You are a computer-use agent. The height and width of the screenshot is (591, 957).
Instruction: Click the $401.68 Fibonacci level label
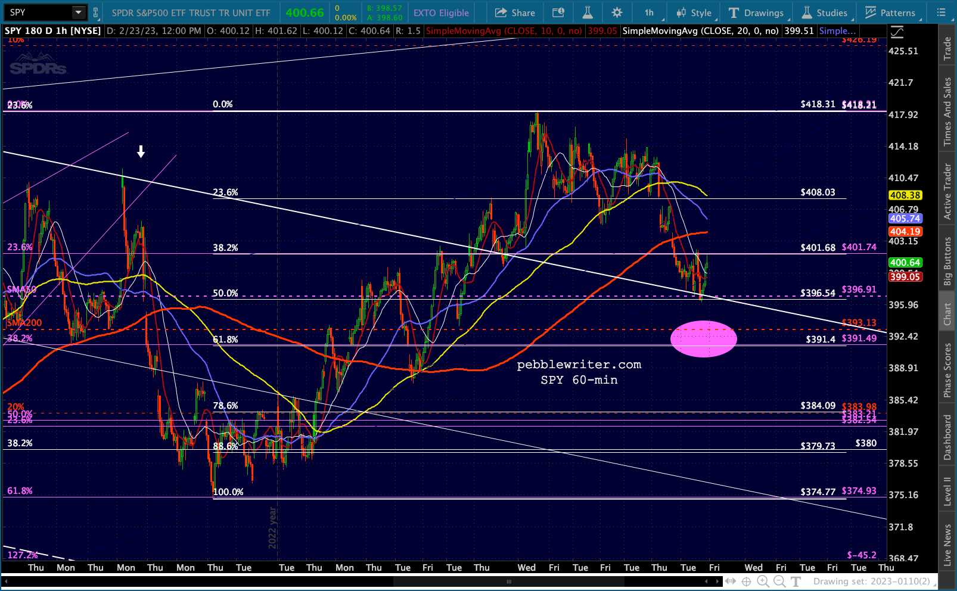(818, 248)
